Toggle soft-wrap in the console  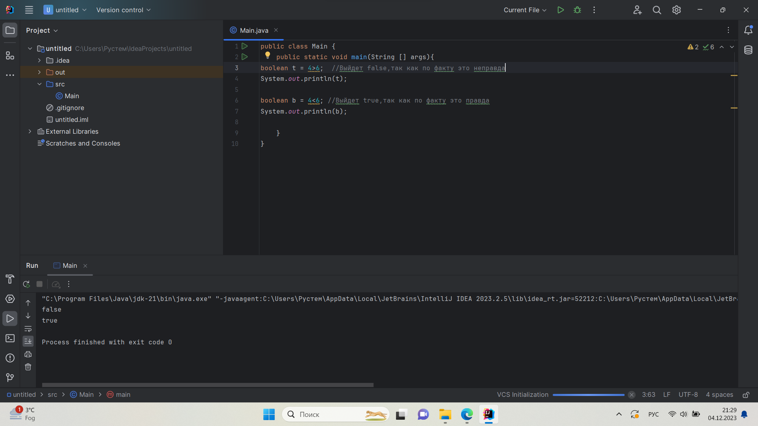(28, 329)
